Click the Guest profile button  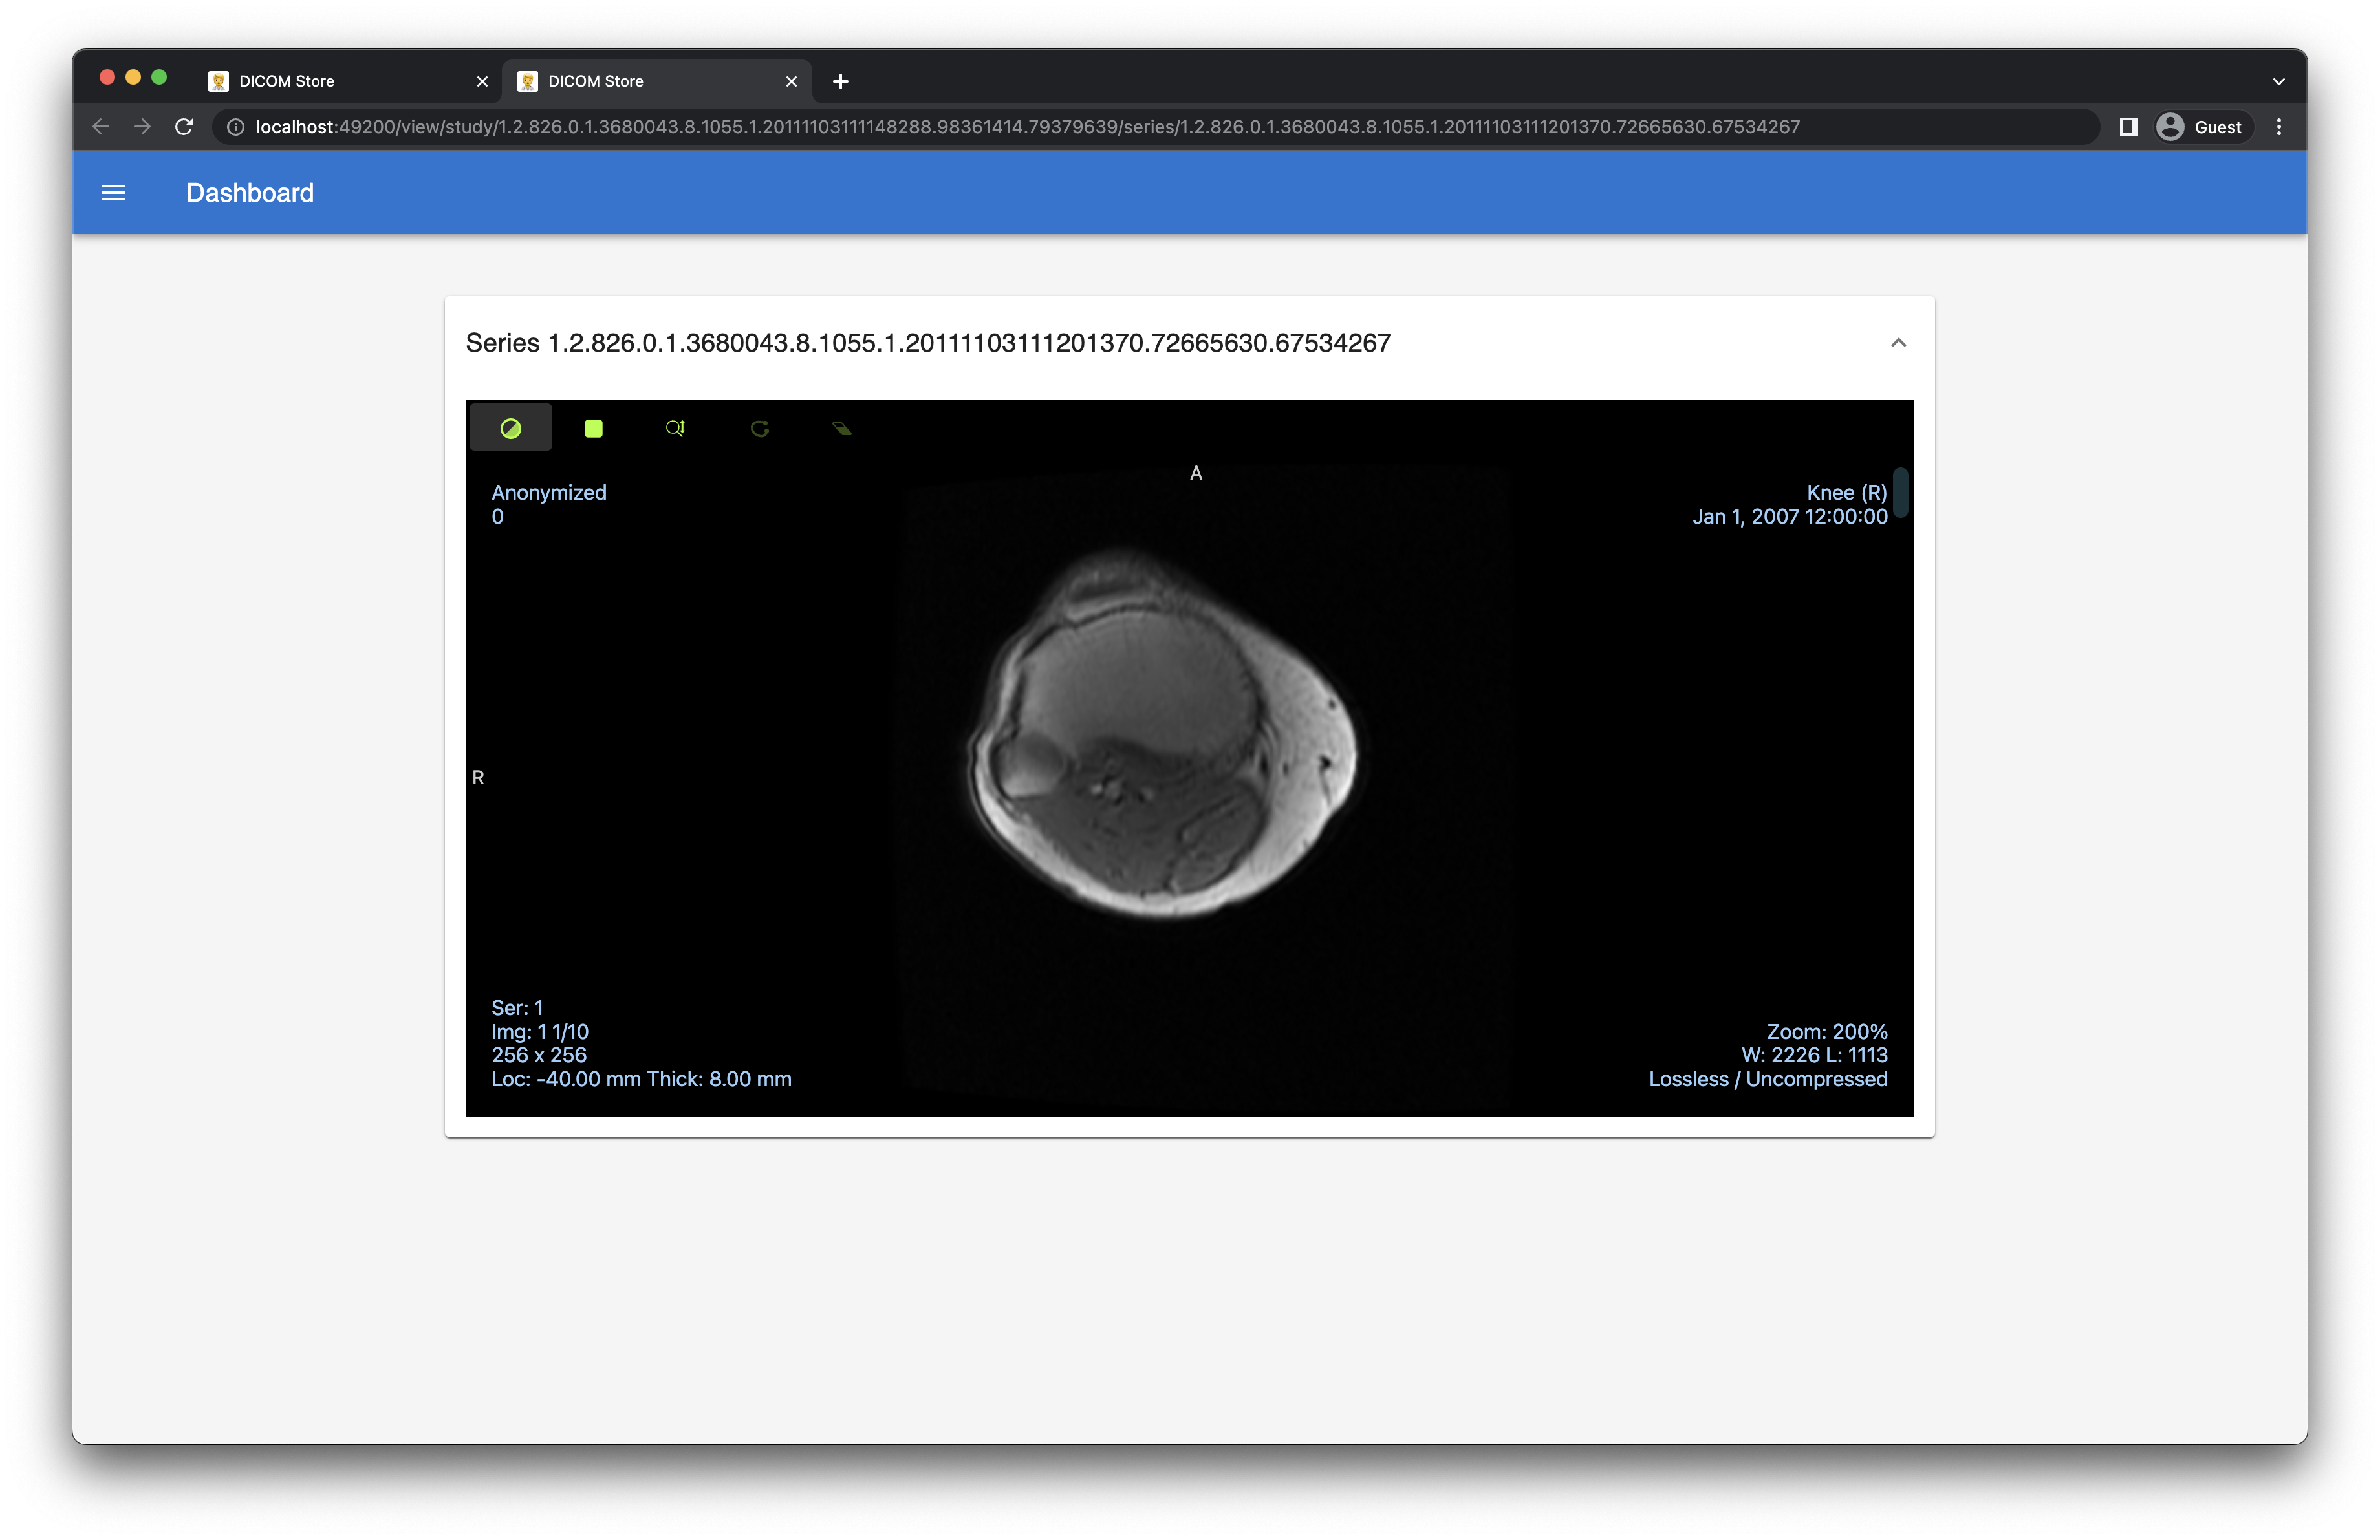pos(2200,127)
